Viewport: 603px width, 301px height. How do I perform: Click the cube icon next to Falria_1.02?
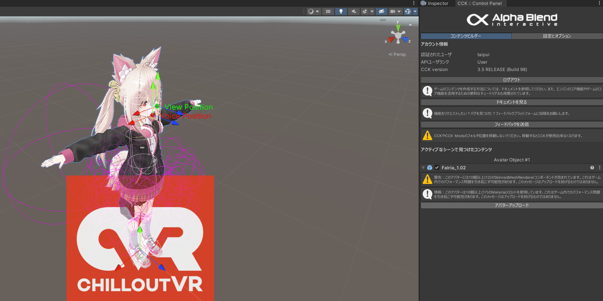430,167
